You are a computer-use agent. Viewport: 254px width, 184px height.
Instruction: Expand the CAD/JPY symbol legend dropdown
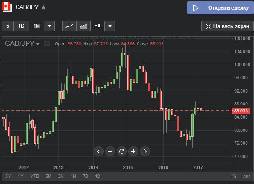[38, 44]
